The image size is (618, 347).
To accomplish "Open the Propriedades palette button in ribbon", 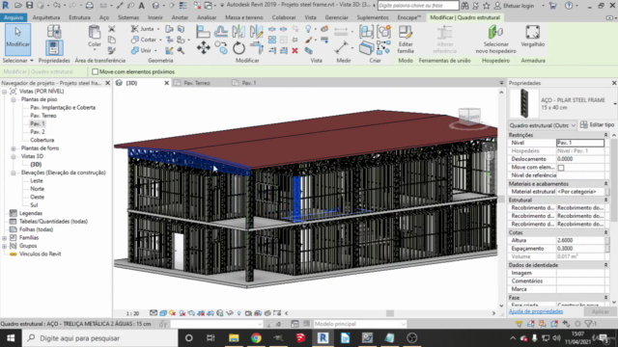I will pos(54,47).
